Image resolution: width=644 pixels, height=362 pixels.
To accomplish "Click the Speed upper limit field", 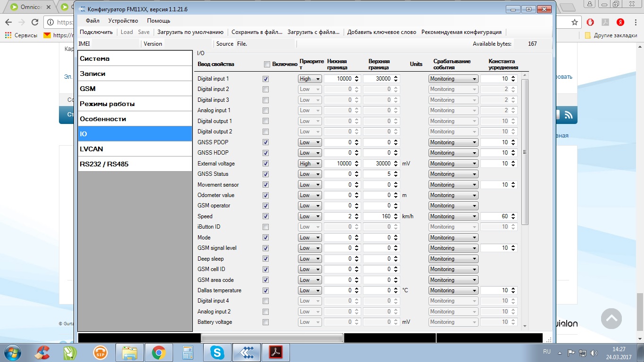I will point(378,216).
